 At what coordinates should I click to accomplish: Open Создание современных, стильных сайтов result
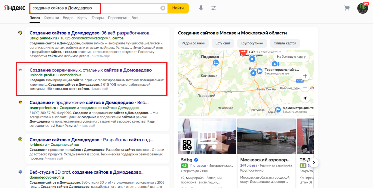[91, 70]
